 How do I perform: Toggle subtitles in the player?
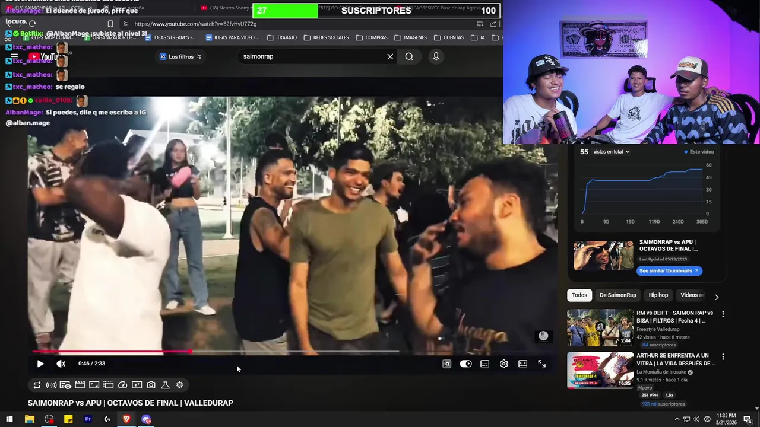point(484,364)
